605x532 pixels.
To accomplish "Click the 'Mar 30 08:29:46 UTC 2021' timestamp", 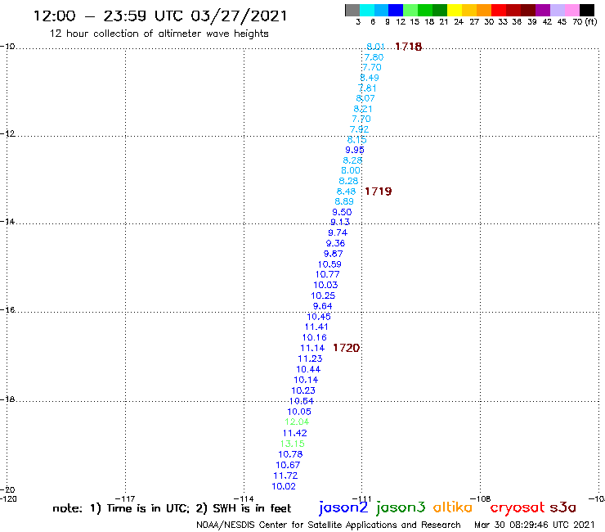I will [x=535, y=525].
